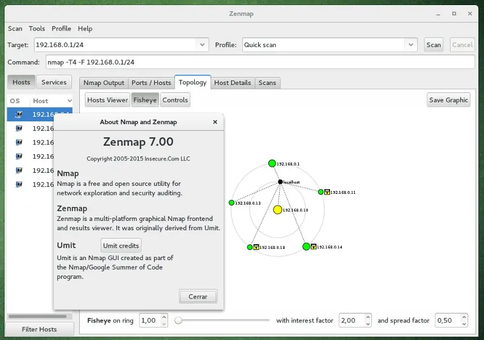Switch to the Nmap Output tab
Image resolution: width=484 pixels, height=340 pixels.
104,83
